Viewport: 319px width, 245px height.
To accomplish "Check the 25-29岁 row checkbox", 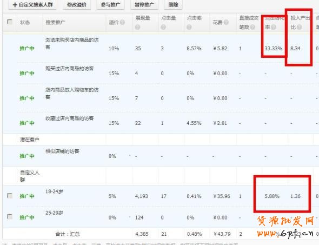I will click(x=10, y=216).
